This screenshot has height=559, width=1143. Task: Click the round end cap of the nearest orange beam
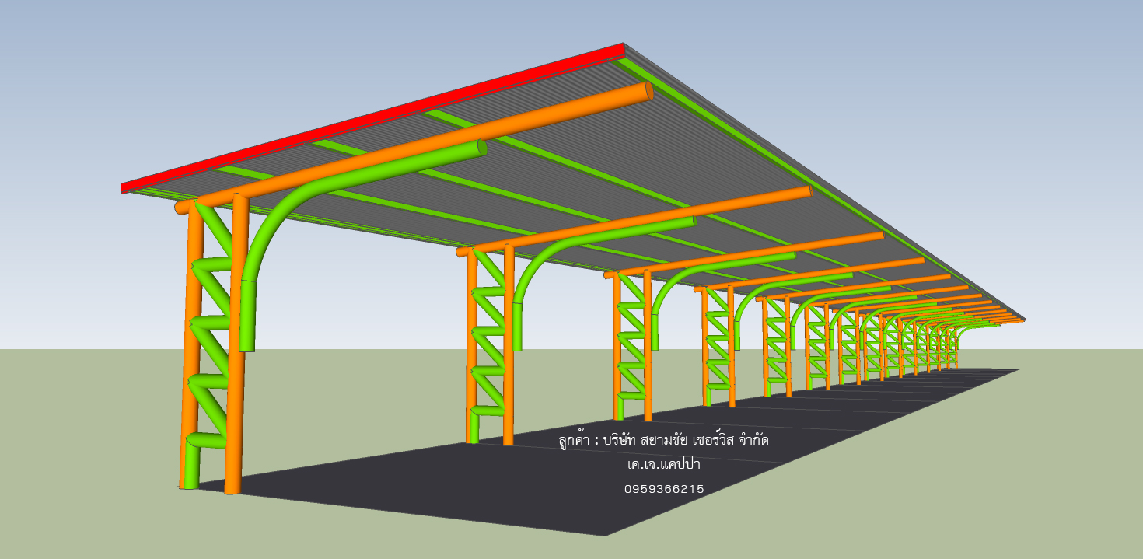[x=648, y=92]
